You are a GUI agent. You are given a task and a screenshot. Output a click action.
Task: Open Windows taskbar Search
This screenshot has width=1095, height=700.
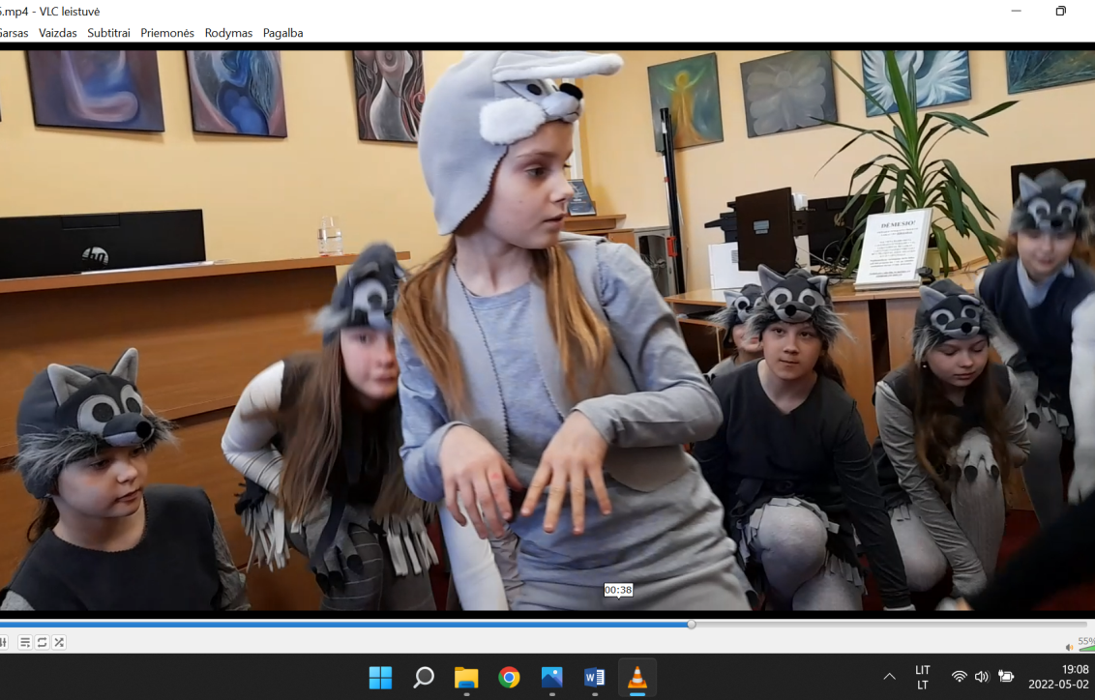(x=424, y=677)
